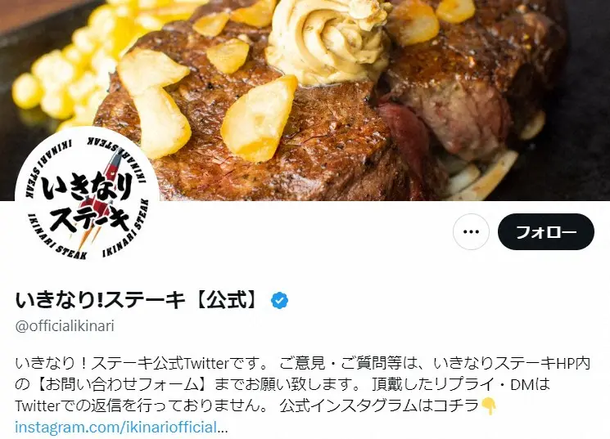Click the 頂戴したリプライ・DMは sentence in bio
The width and height of the screenshot is (610, 439).
[x=462, y=384]
